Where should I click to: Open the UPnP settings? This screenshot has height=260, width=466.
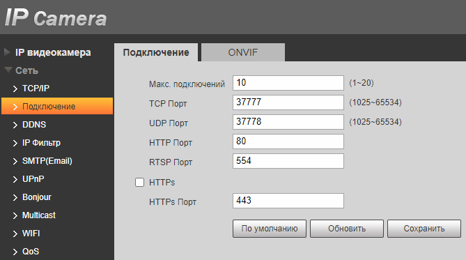tap(33, 178)
